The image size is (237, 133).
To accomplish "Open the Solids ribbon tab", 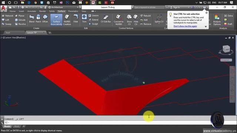I will click(x=52, y=11).
